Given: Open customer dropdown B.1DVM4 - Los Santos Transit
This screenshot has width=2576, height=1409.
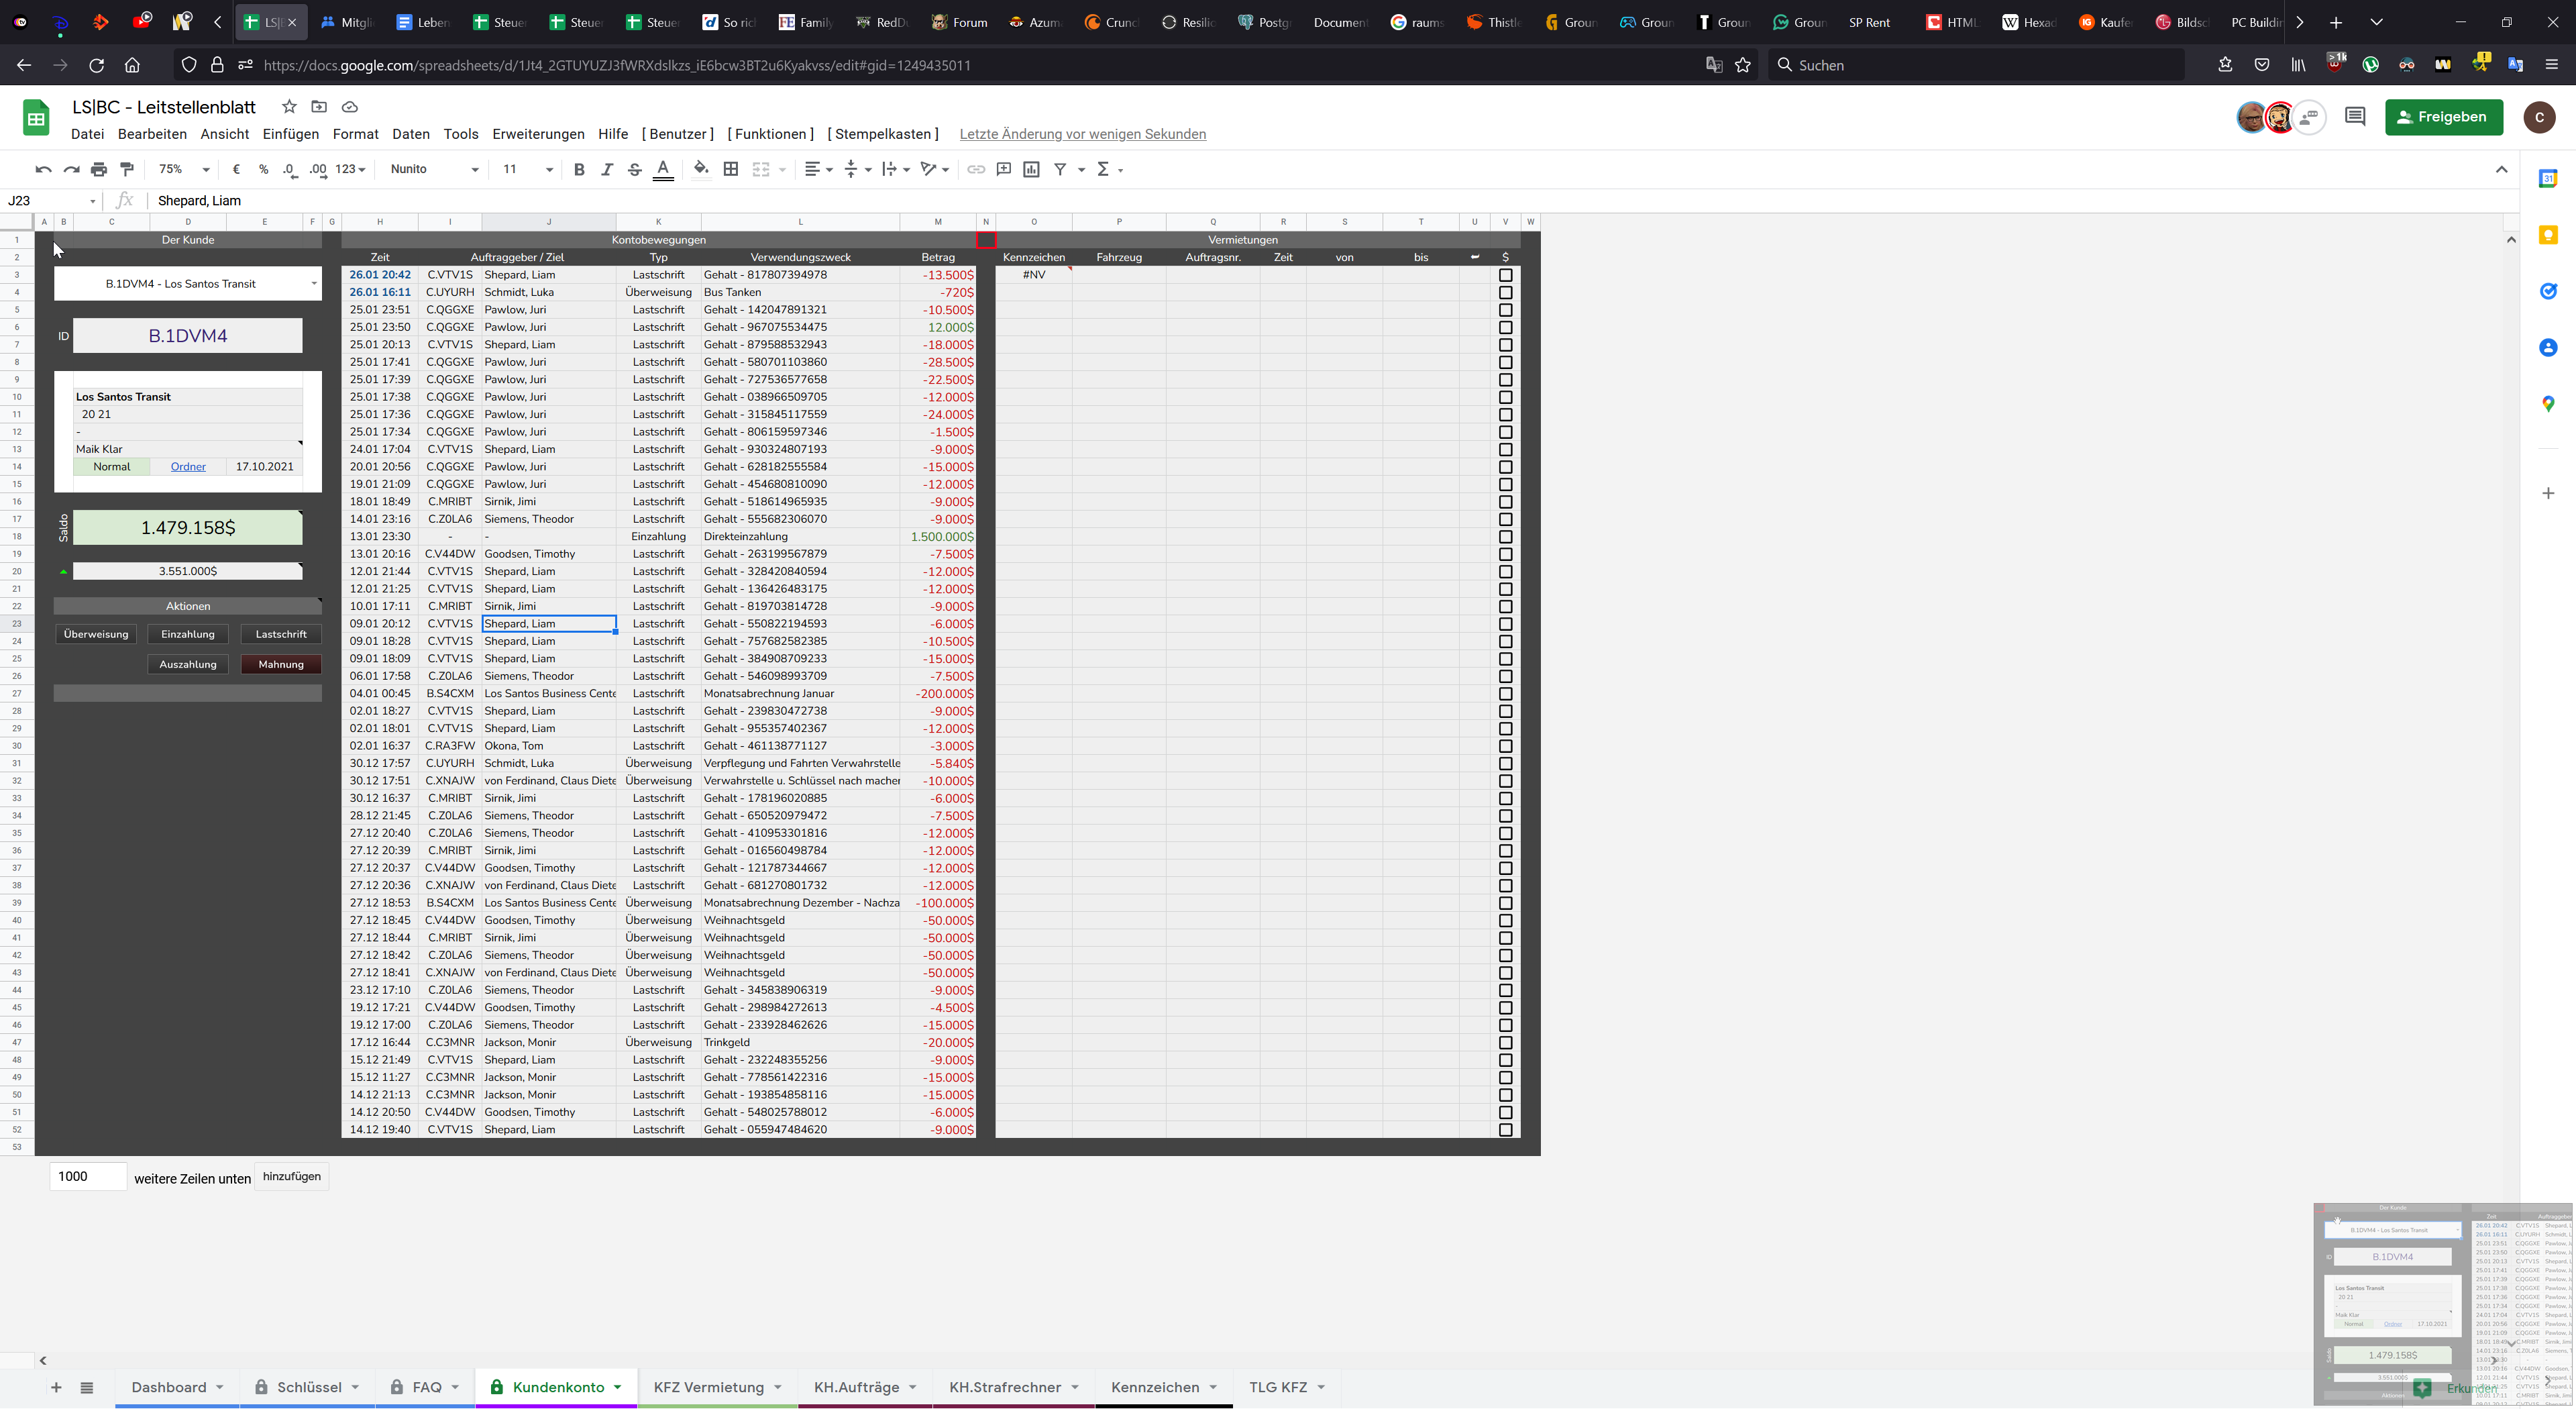Looking at the screenshot, I should 314,284.
